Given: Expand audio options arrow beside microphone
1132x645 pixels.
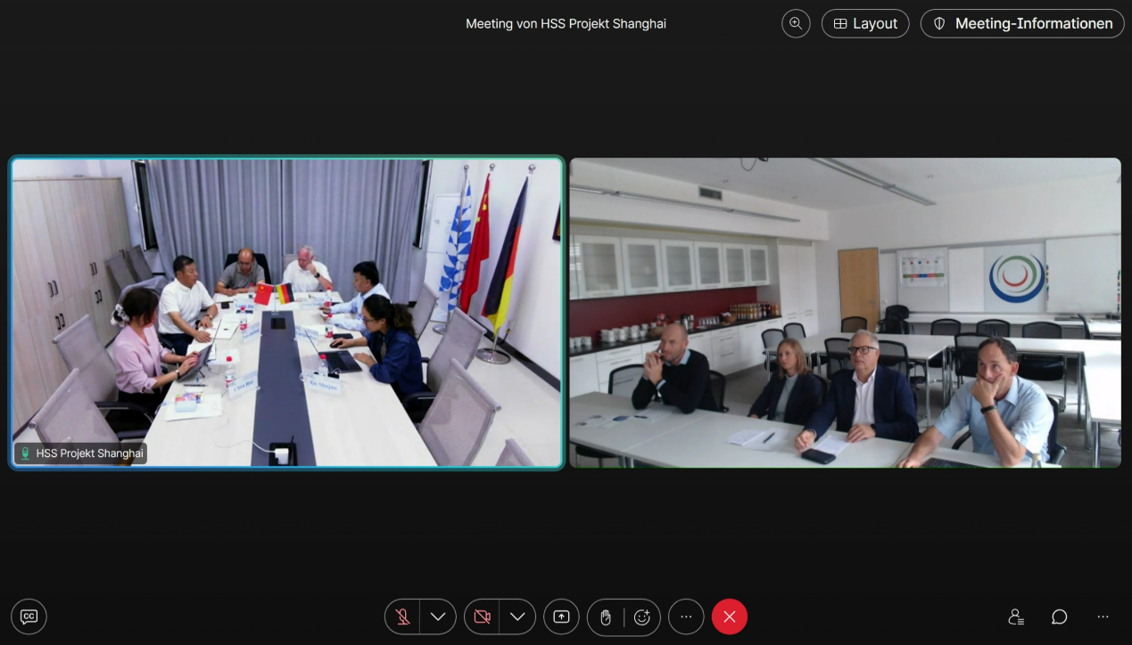Looking at the screenshot, I should click(x=437, y=616).
